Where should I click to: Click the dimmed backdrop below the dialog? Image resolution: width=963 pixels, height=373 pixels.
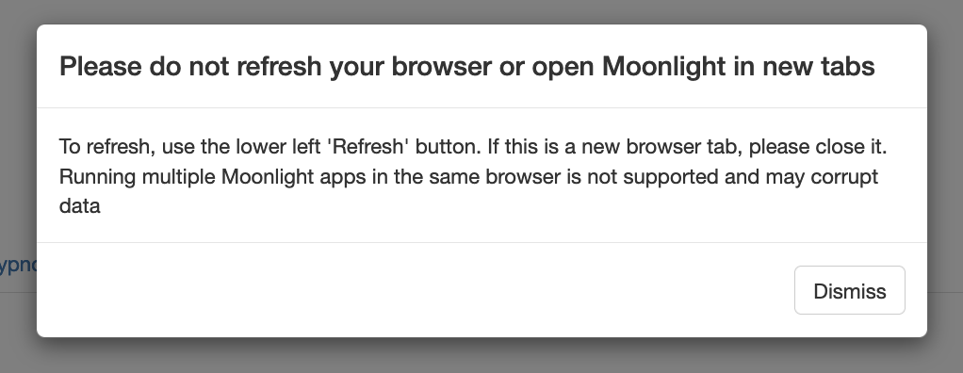point(481,356)
